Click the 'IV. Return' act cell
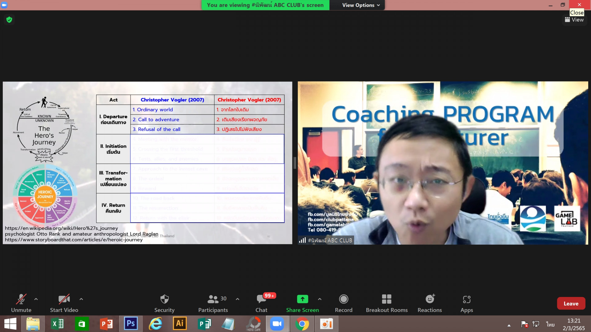Screen dimensions: 591x332 [x=113, y=208]
